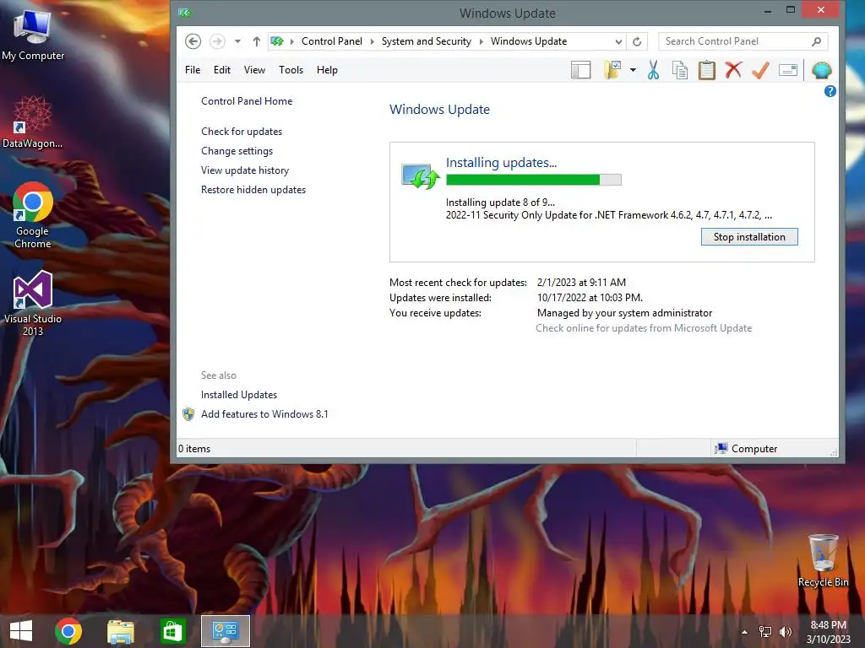Open the blue Help question mark

tap(830, 91)
